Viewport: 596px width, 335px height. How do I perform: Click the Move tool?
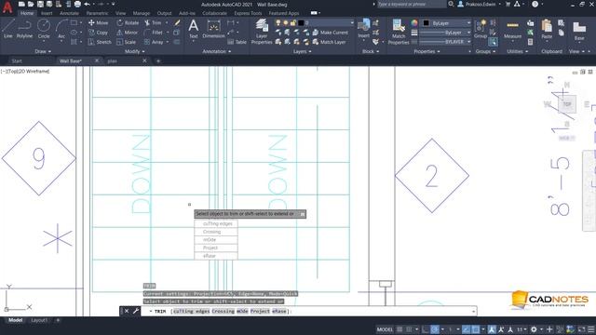98,22
